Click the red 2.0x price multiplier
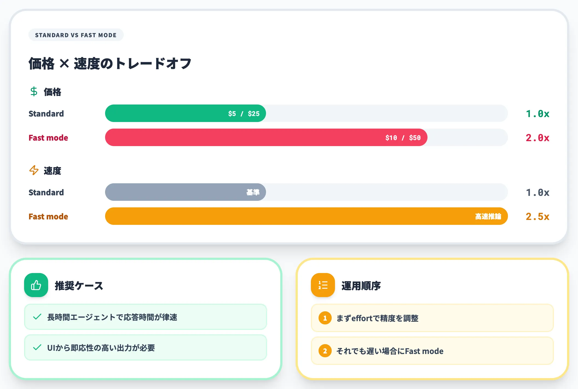Viewport: 578px width, 389px height. coord(537,138)
